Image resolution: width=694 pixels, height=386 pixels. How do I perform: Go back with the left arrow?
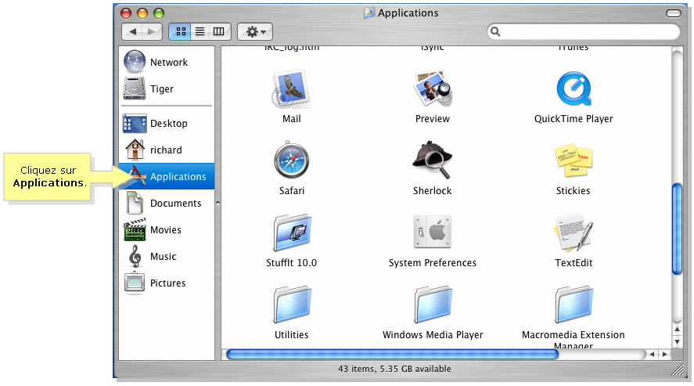[x=131, y=31]
